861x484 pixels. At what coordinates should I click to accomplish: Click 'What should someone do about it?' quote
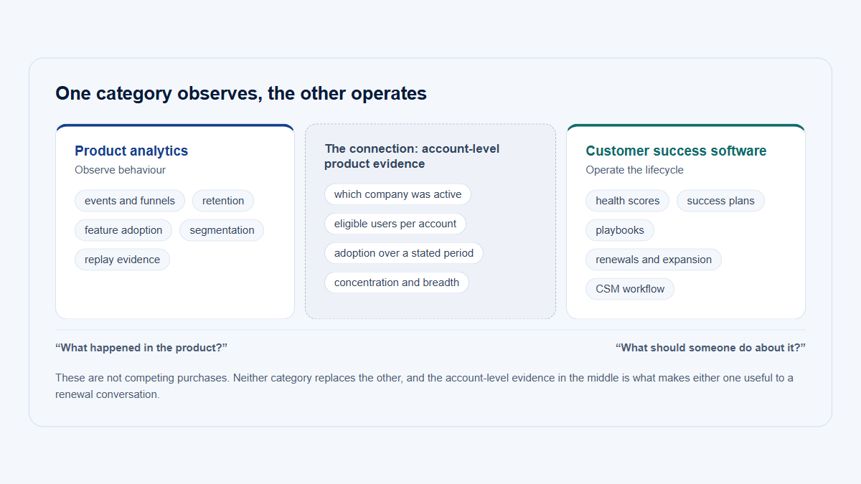710,348
